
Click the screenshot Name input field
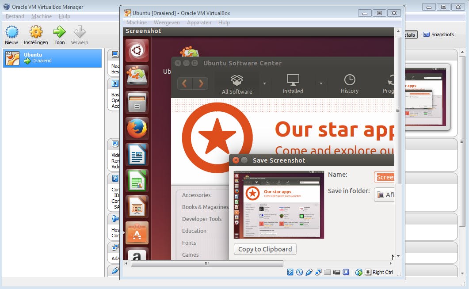point(385,177)
